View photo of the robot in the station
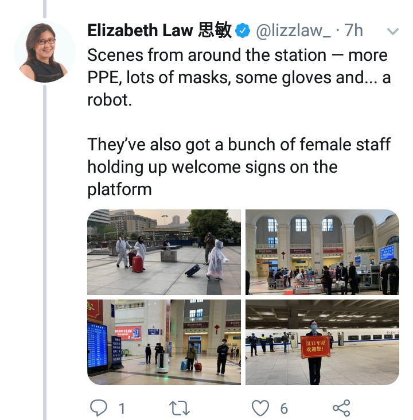Viewport: 413px width, 420px height. click(x=164, y=342)
